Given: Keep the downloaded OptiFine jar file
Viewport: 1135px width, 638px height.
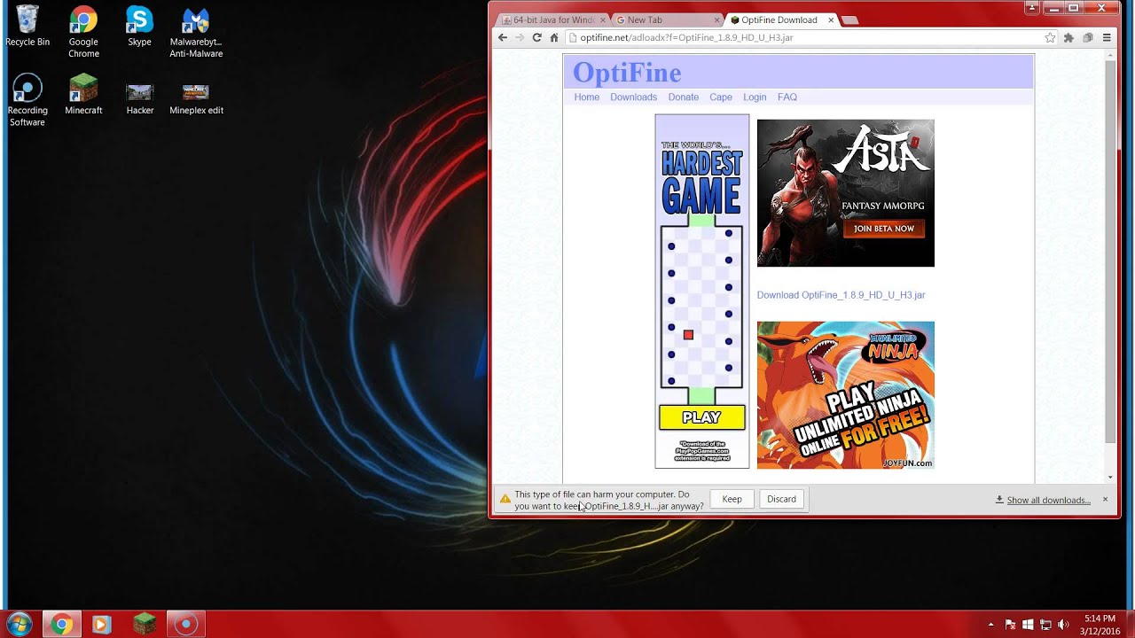Looking at the screenshot, I should click(x=732, y=499).
